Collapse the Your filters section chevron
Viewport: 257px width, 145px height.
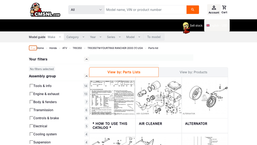(86, 59)
